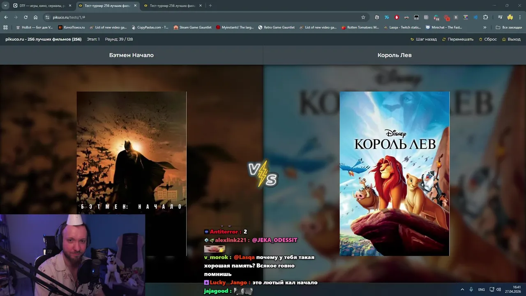
Task: Click Сброс to reset the tournament
Action: pos(487,39)
